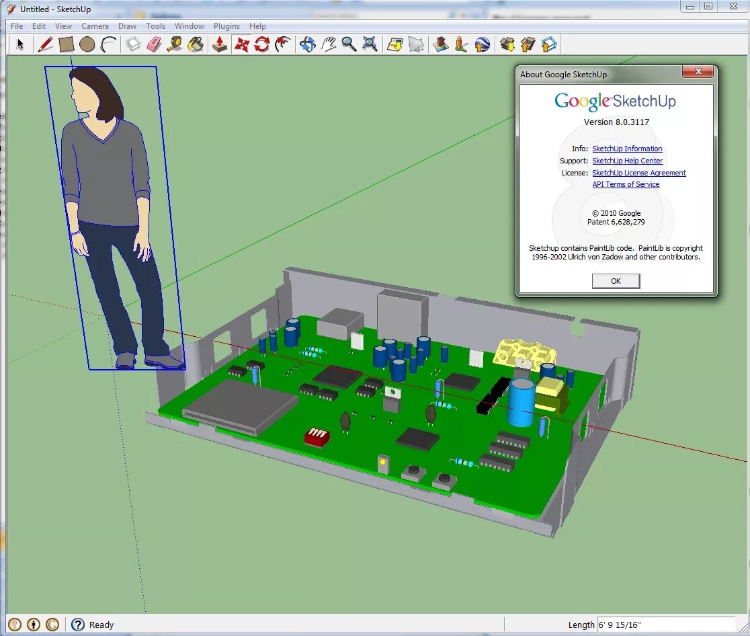Click OK in the About dialog
The width and height of the screenshot is (750, 636).
[616, 281]
